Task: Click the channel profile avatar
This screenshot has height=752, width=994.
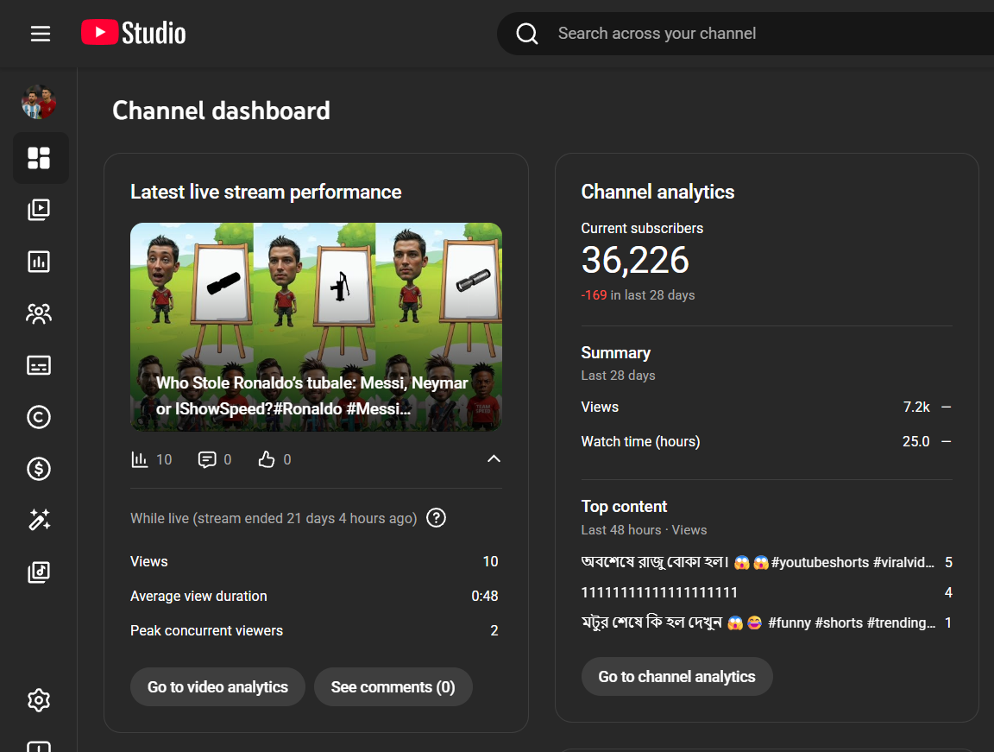Action: [x=39, y=103]
